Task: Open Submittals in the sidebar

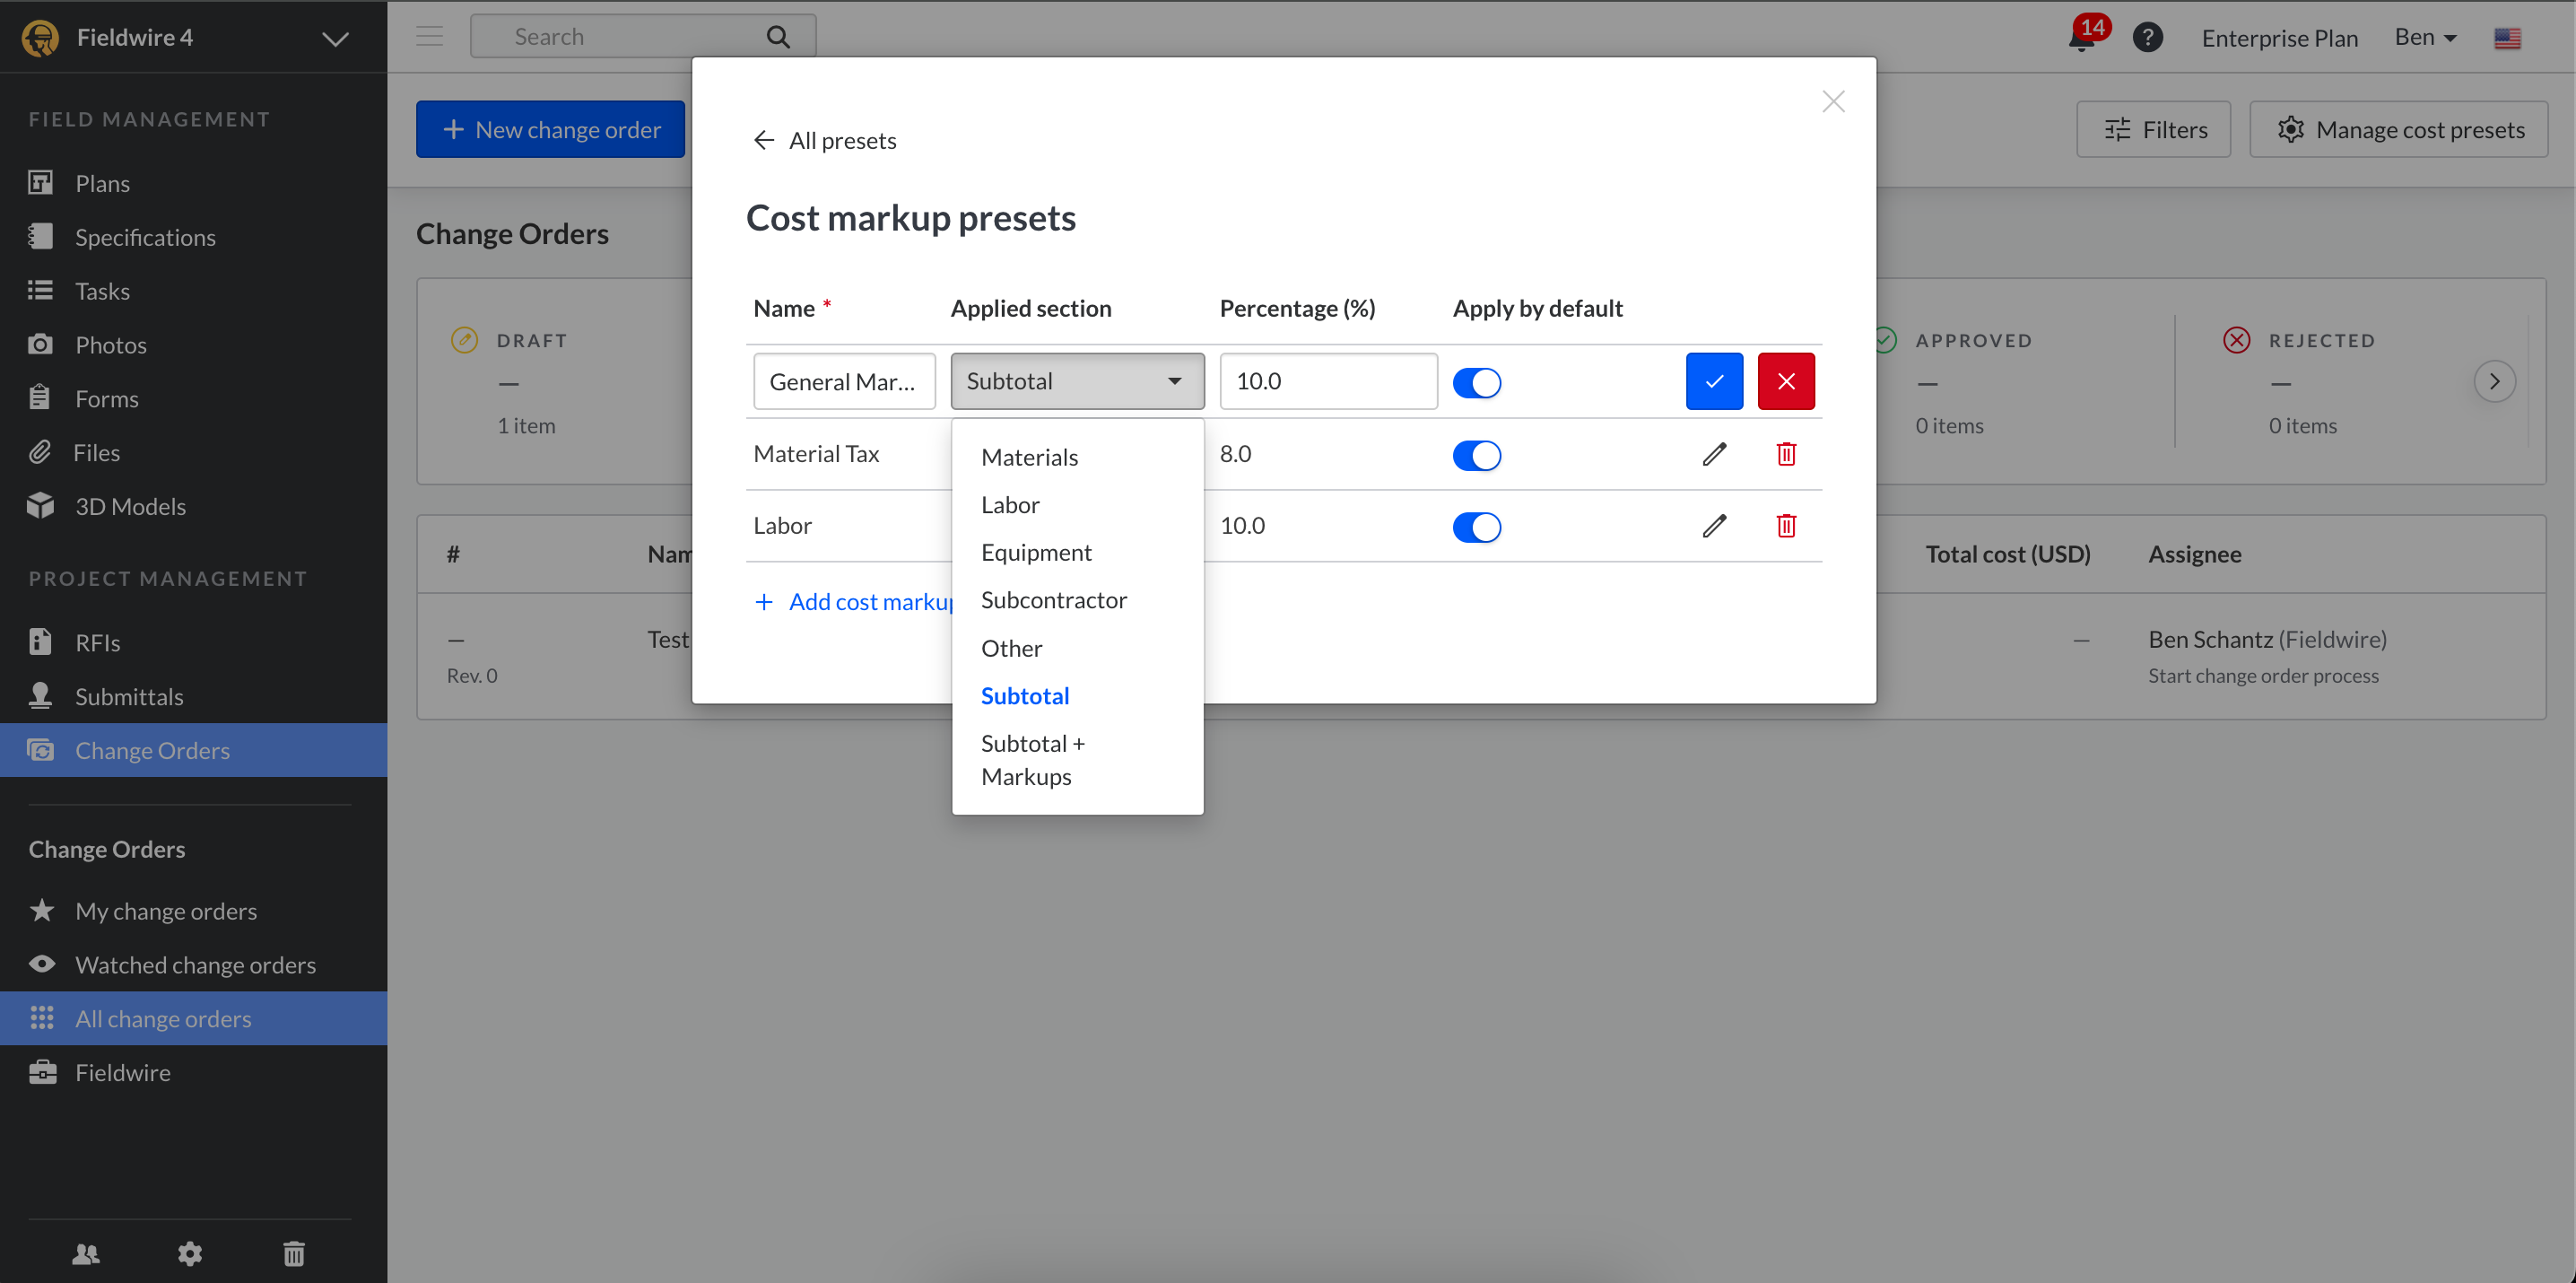Action: click(129, 697)
